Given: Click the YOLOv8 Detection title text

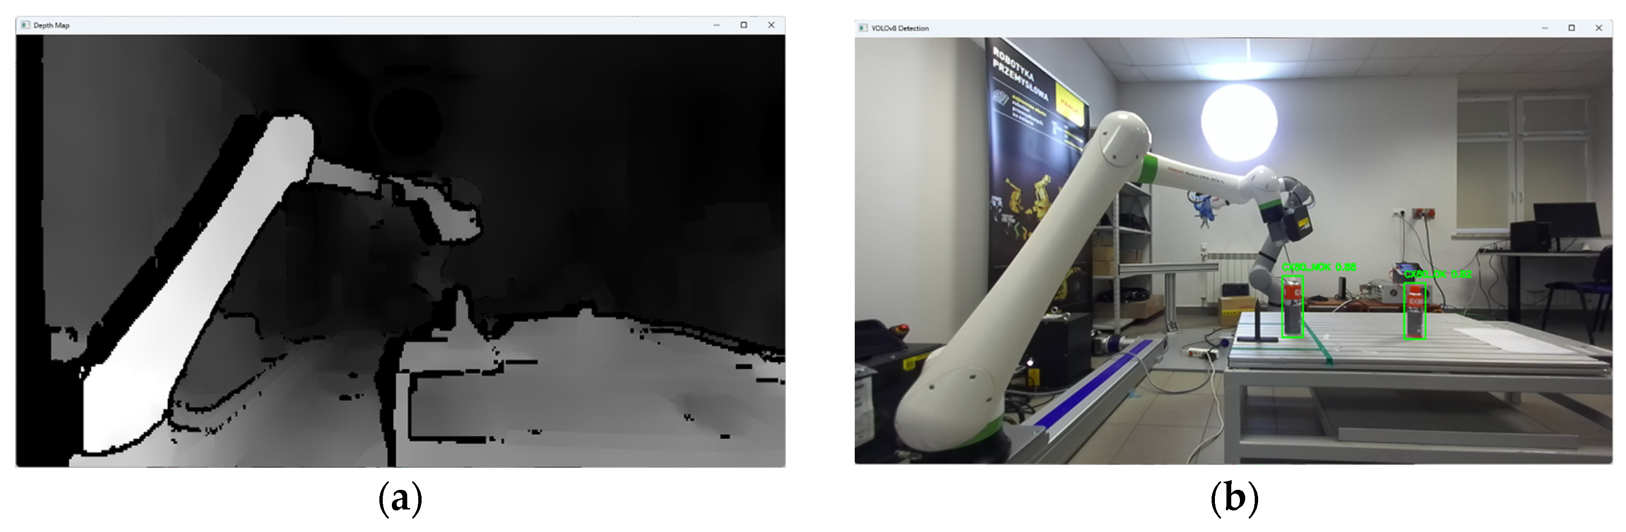Looking at the screenshot, I should [900, 28].
